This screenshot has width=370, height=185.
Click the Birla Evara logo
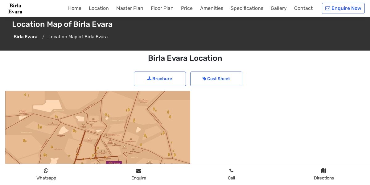[15, 8]
